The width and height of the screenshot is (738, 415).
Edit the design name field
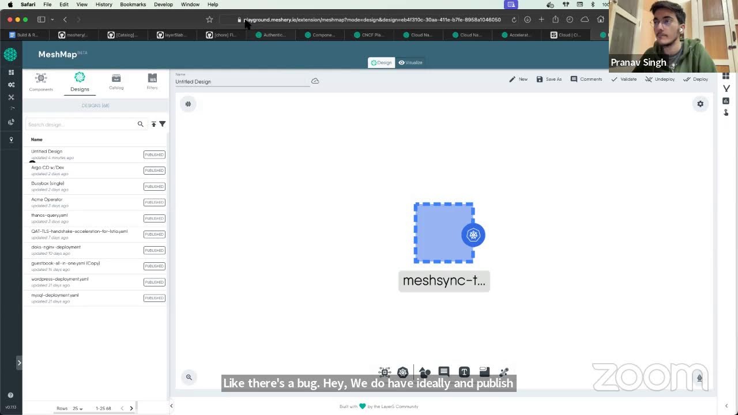[x=242, y=81]
